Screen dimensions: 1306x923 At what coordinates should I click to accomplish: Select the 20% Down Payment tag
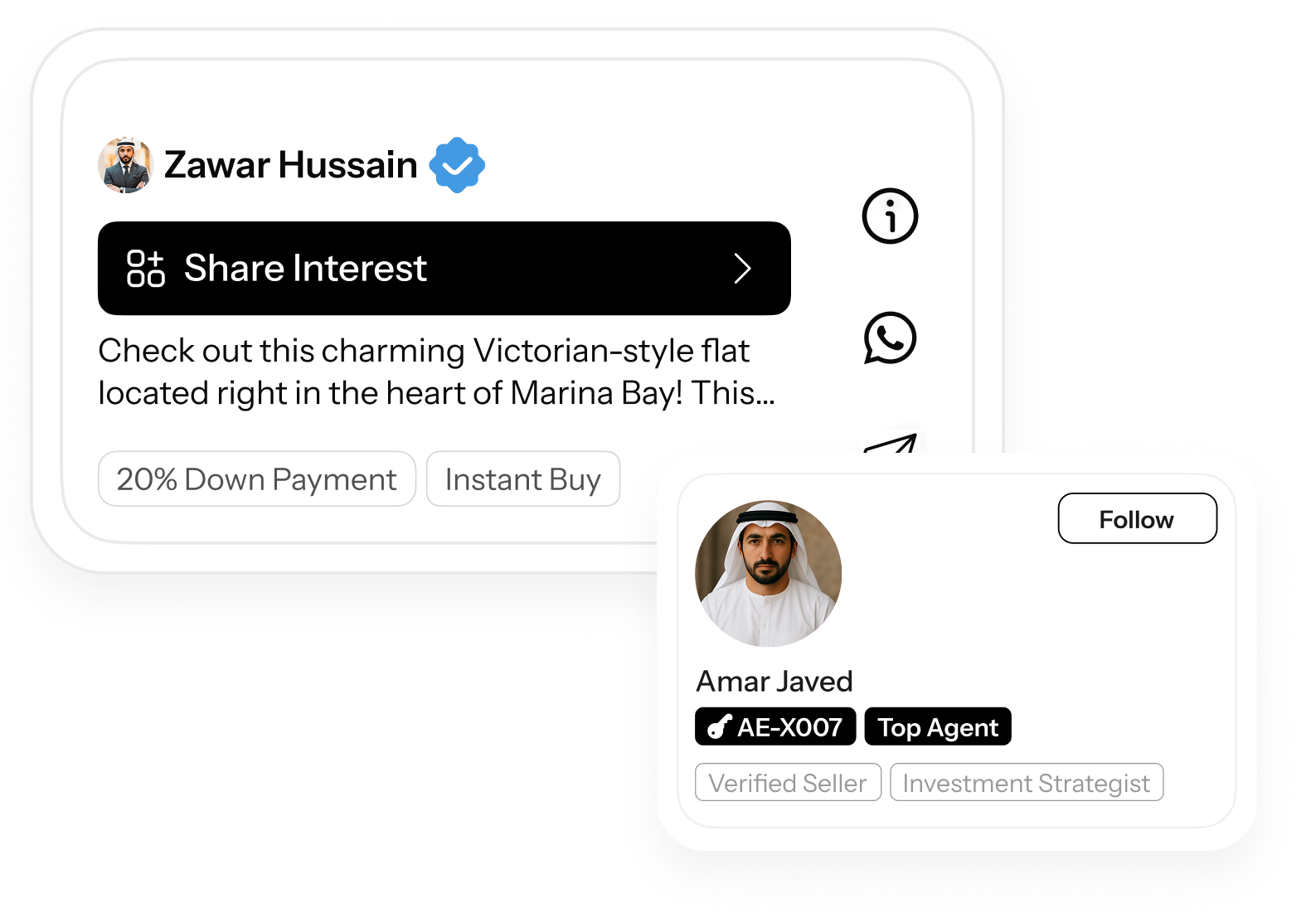click(257, 479)
